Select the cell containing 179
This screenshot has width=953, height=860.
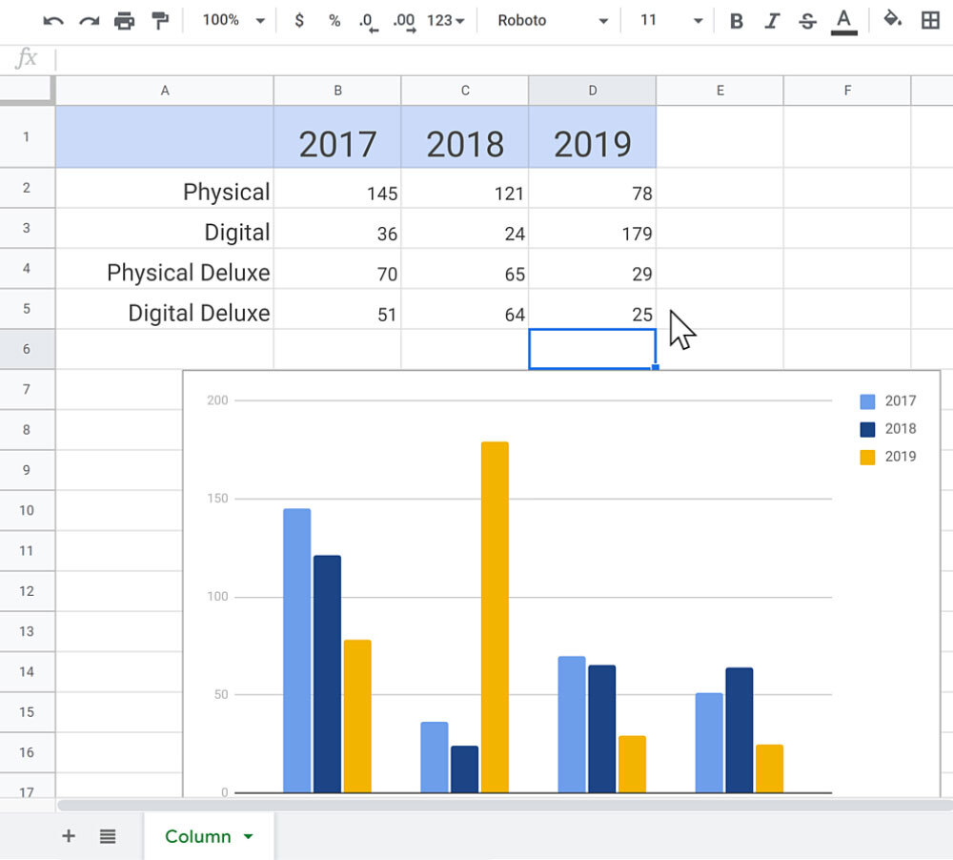point(593,229)
